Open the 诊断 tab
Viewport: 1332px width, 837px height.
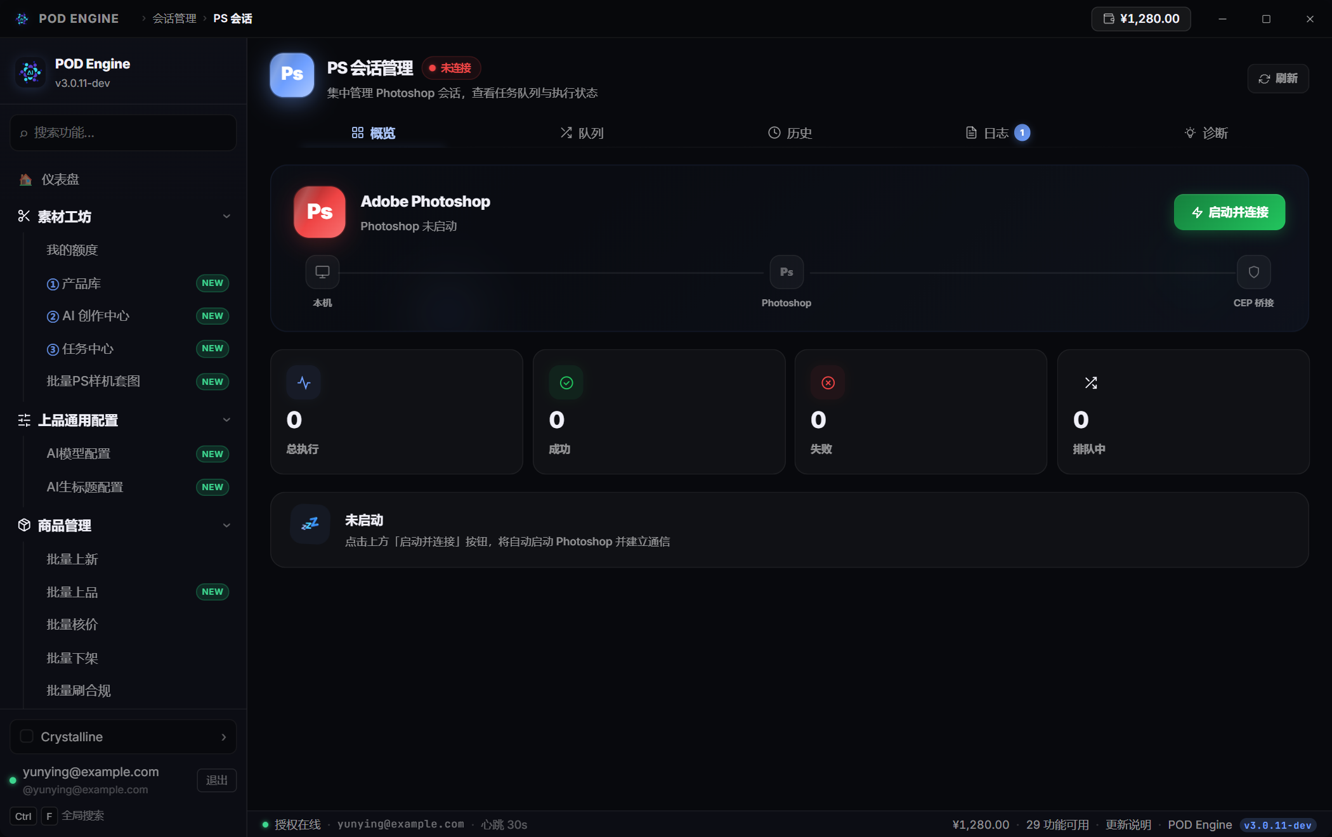point(1206,133)
